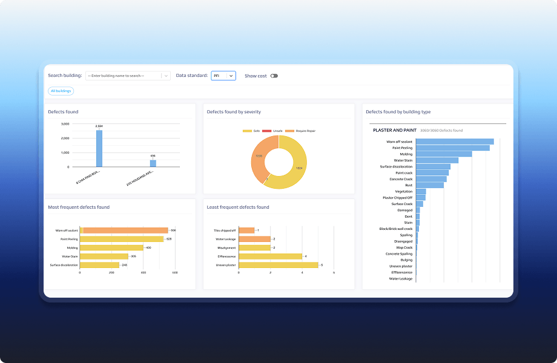Click the Disengaged label
Viewport: 557px width, 363px height.
coord(403,241)
